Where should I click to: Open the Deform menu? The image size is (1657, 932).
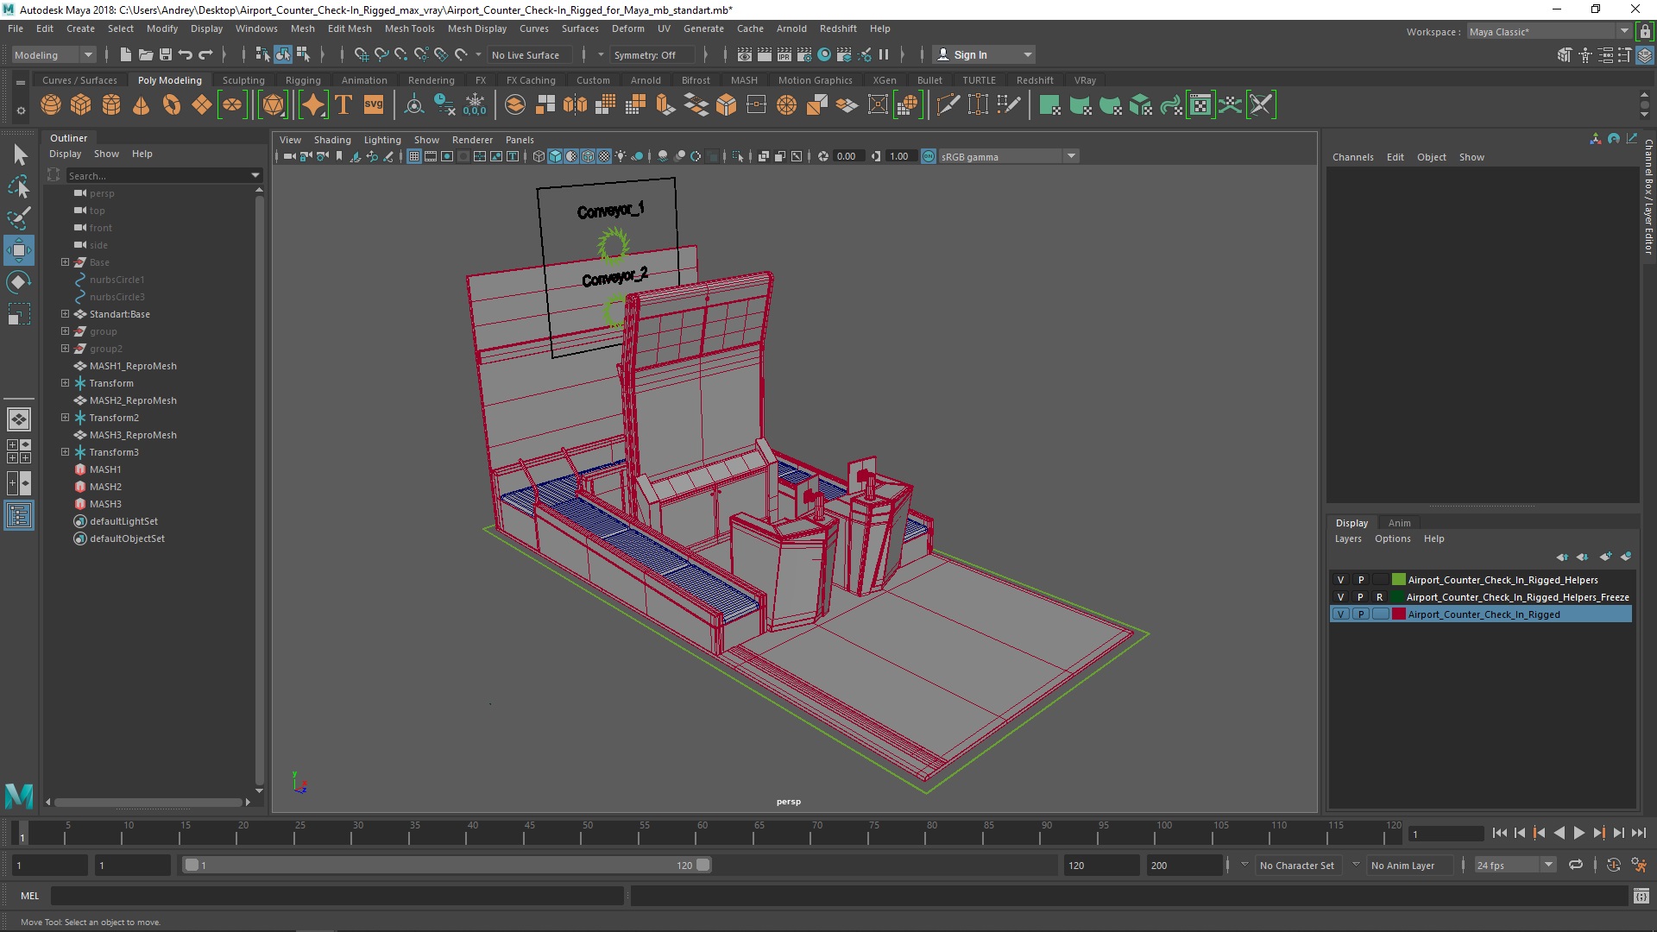[x=627, y=28]
